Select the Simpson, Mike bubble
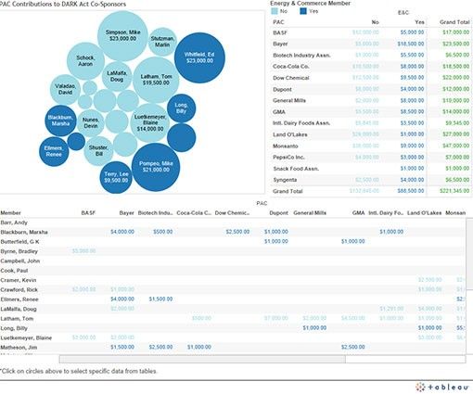473x394 pixels. (x=122, y=36)
